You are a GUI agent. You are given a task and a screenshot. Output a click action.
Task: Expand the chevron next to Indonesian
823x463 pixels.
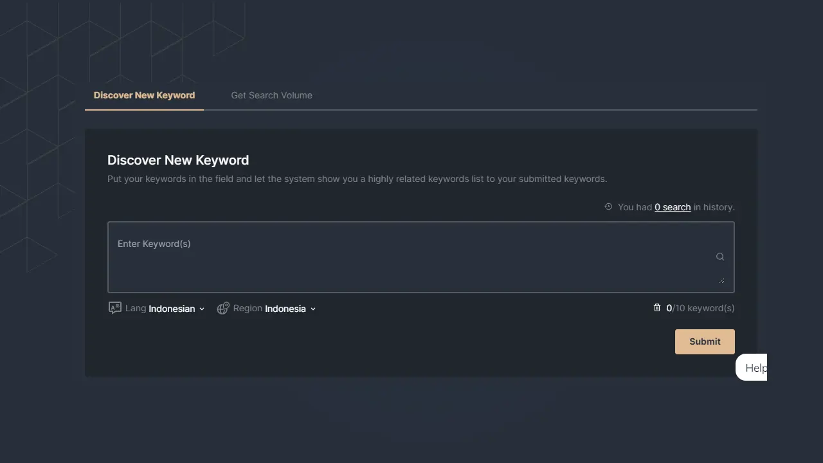tap(202, 309)
